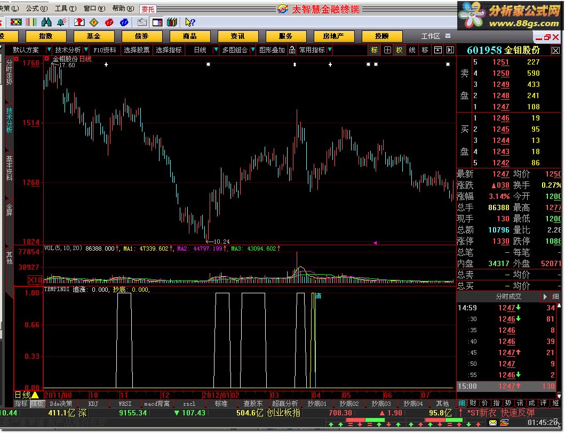The image size is (565, 433).
Task: Toggle the 委托 order entry button
Action: [x=148, y=9]
